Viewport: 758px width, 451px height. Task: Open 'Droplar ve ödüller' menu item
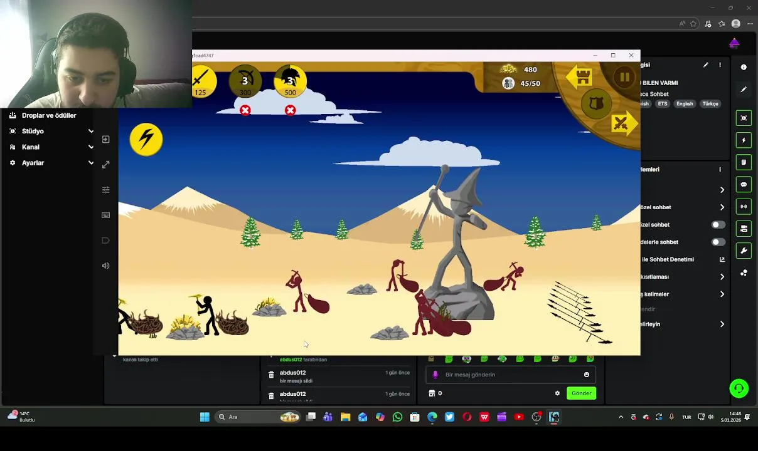click(x=49, y=115)
